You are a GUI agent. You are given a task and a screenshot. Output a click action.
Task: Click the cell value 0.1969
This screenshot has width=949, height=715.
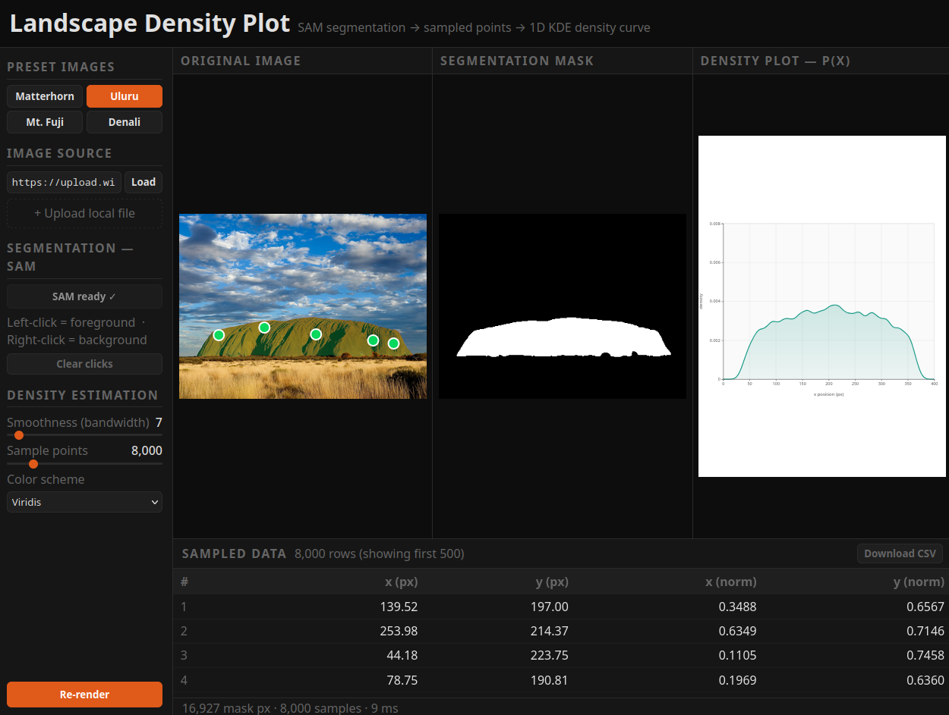[737, 680]
